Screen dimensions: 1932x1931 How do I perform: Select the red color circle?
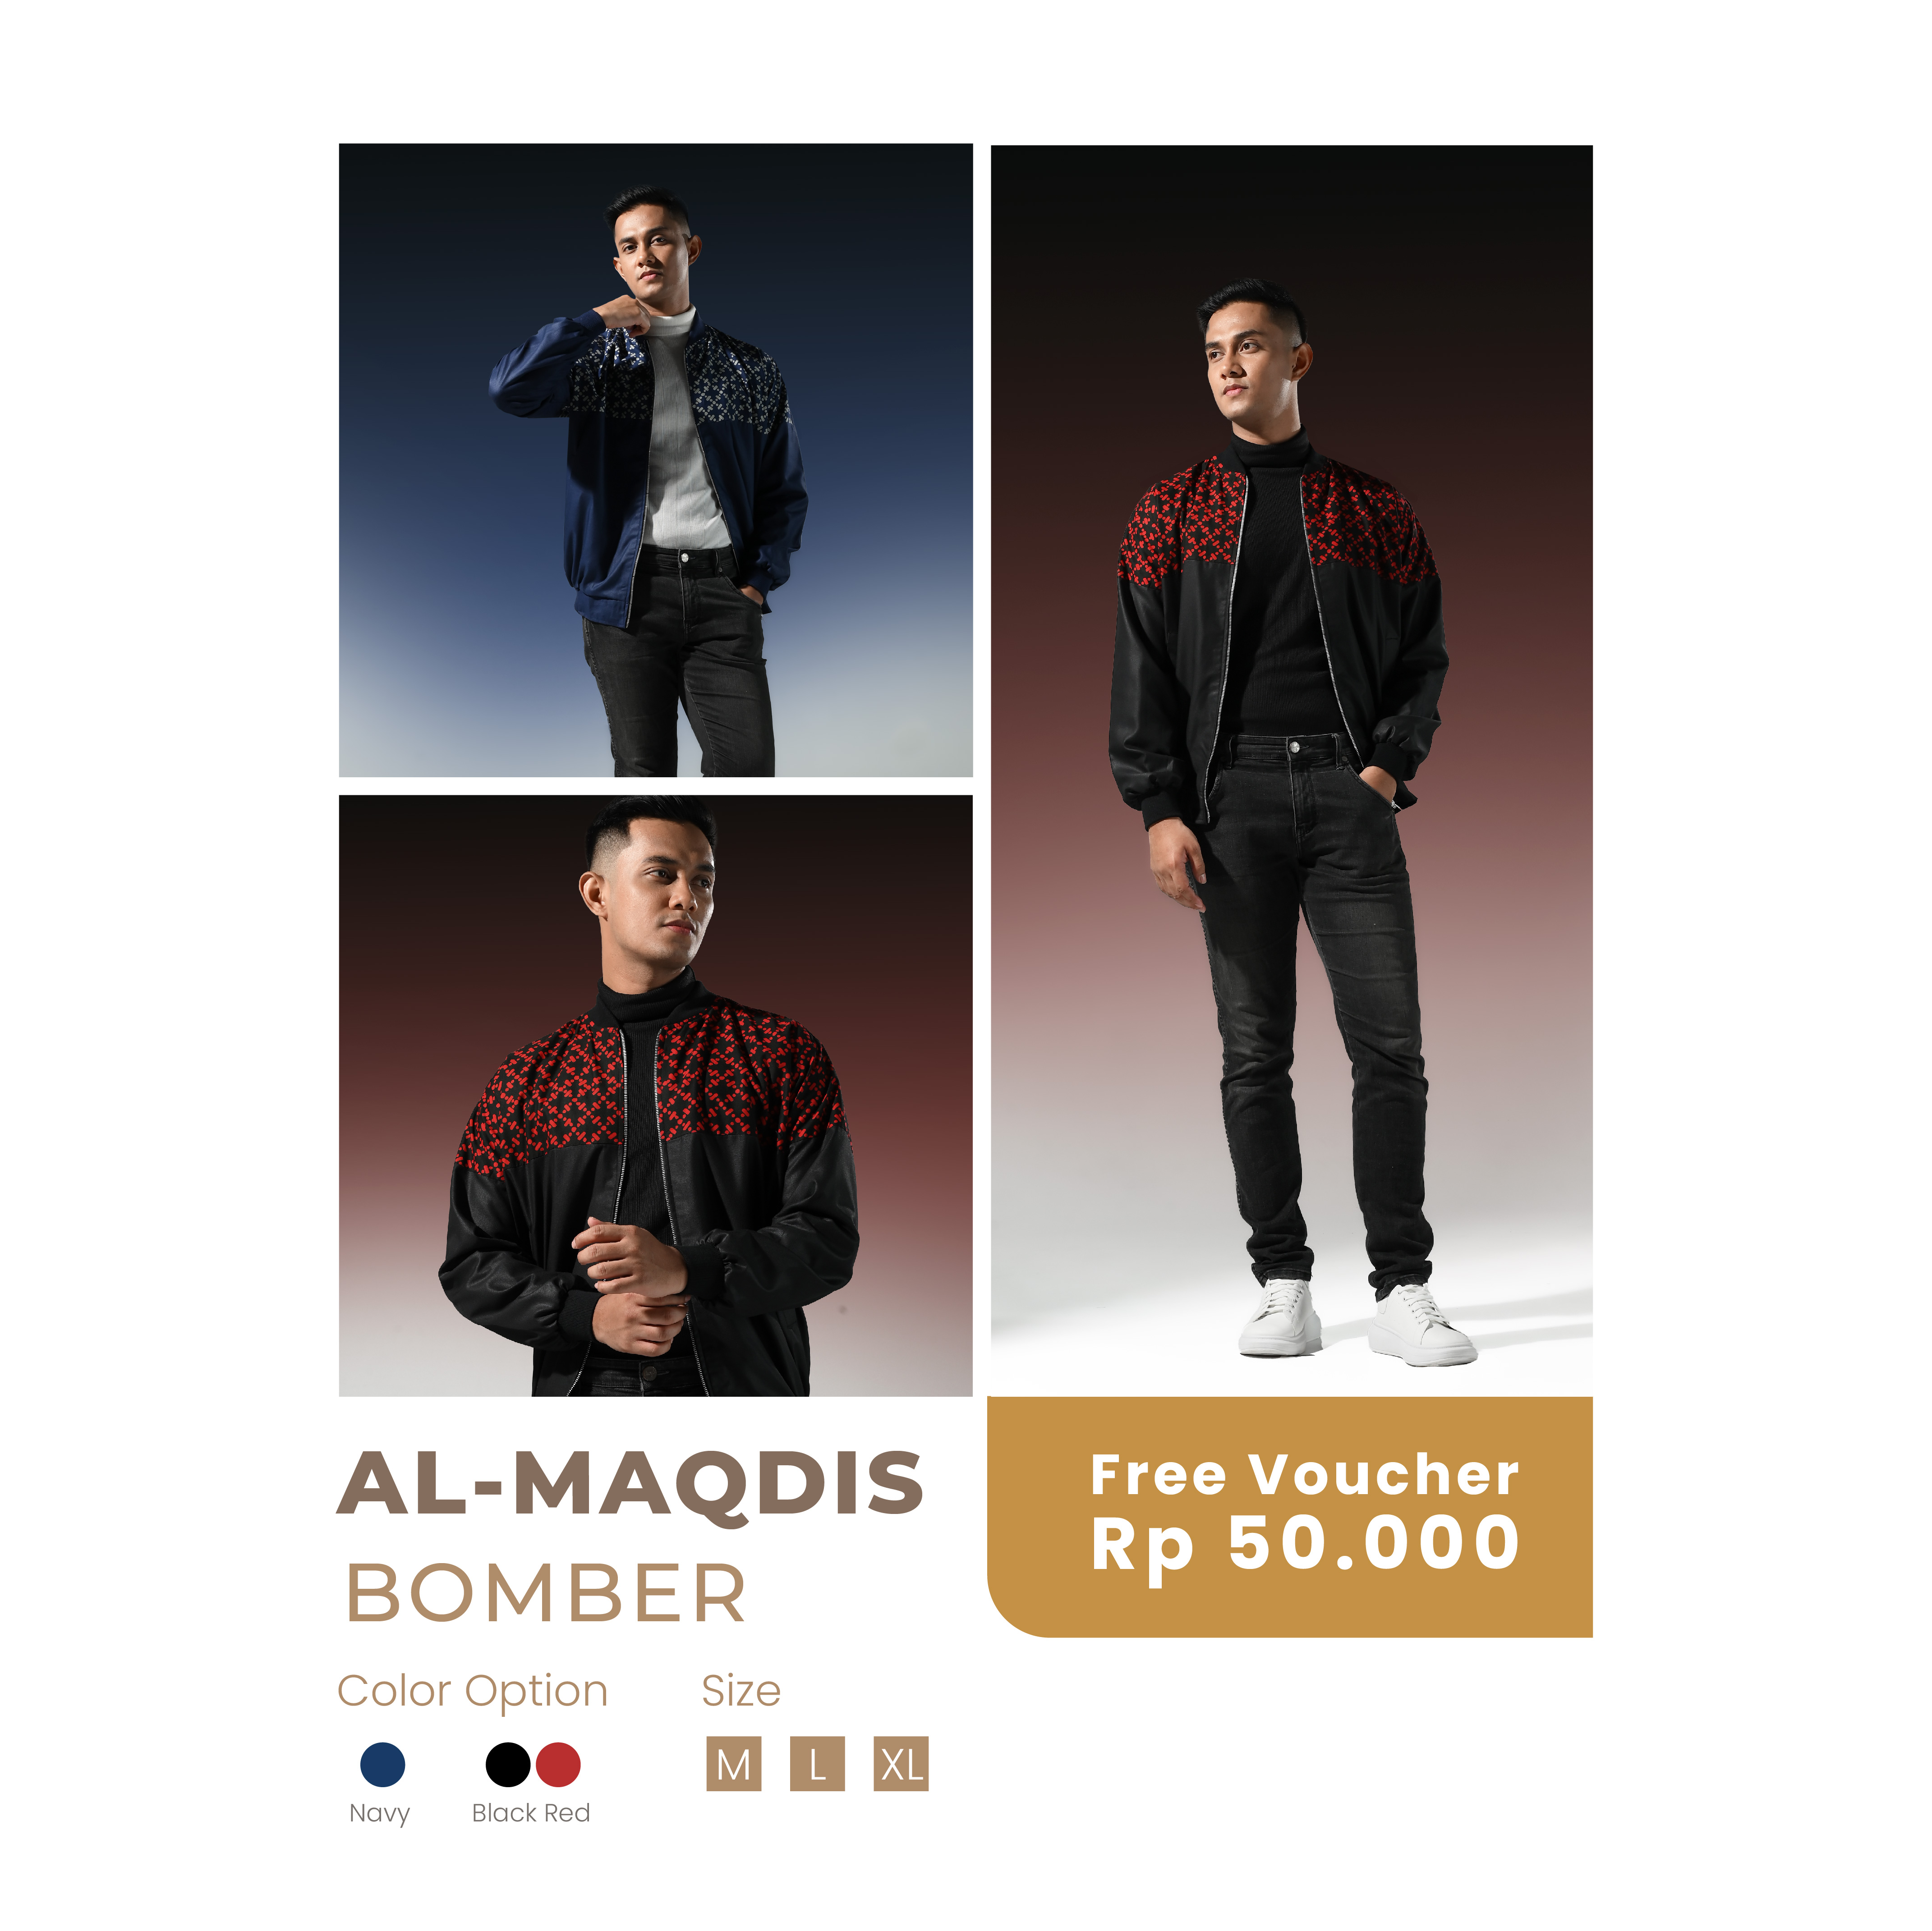[558, 1764]
